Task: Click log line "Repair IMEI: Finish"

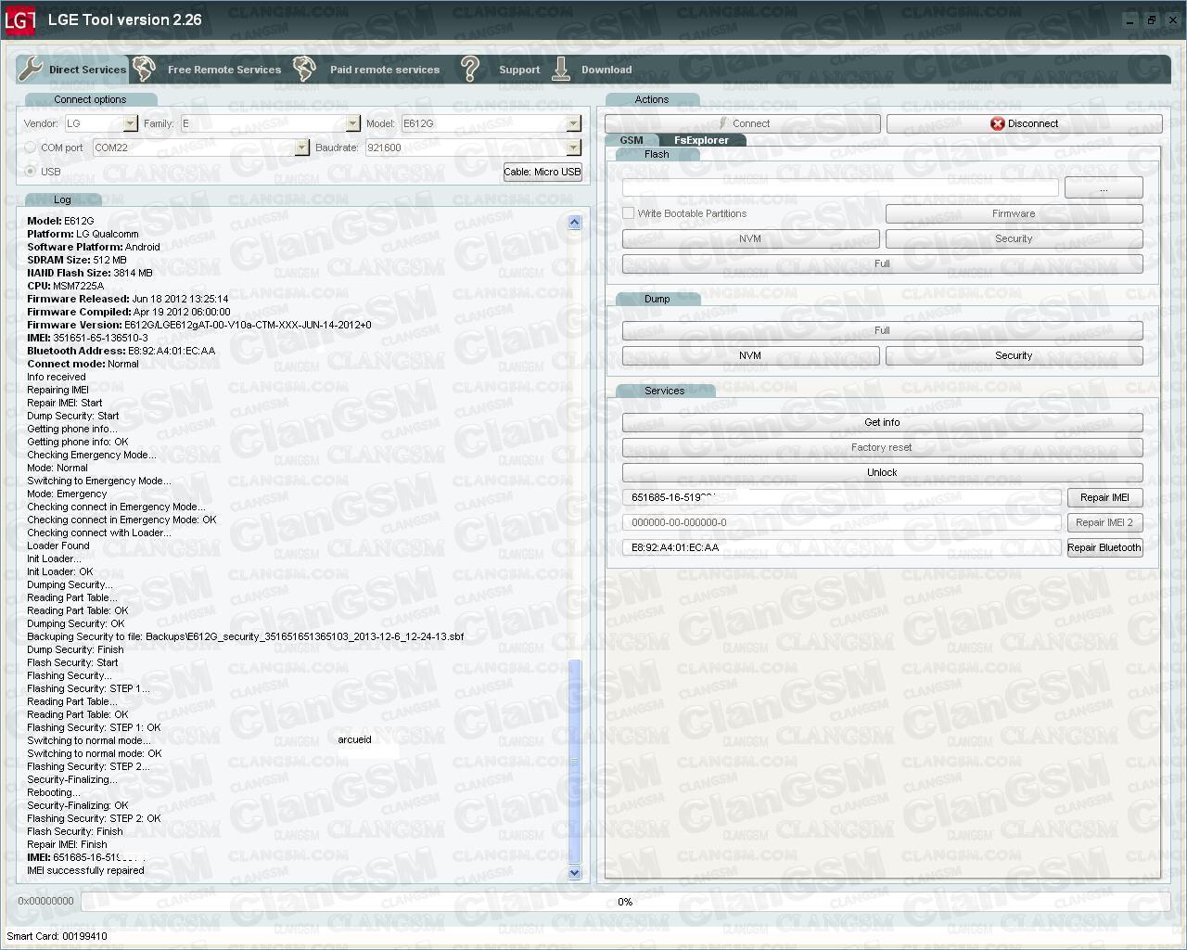Action: pos(67,844)
